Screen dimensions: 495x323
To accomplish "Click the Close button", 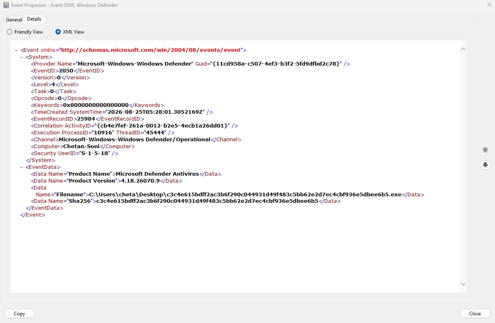I will click(x=475, y=314).
